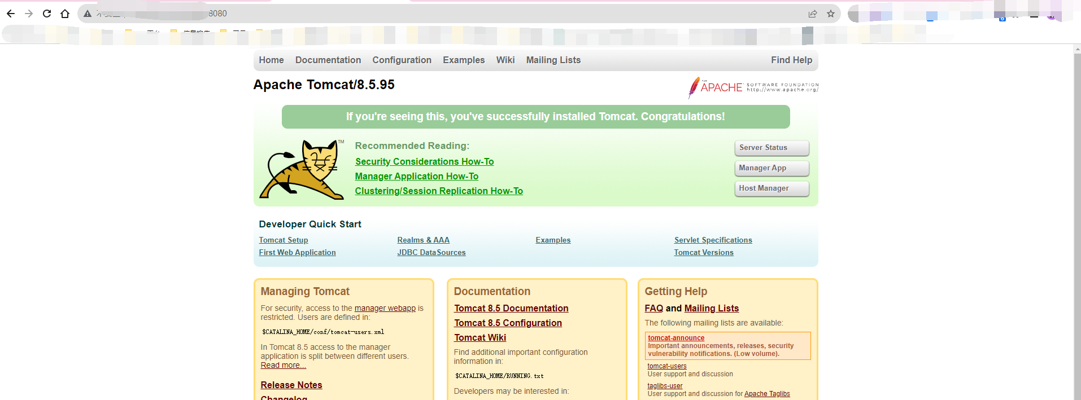The height and width of the screenshot is (400, 1081).
Task: Click the Apache Tomcat/8.5.95 heading
Action: (324, 85)
